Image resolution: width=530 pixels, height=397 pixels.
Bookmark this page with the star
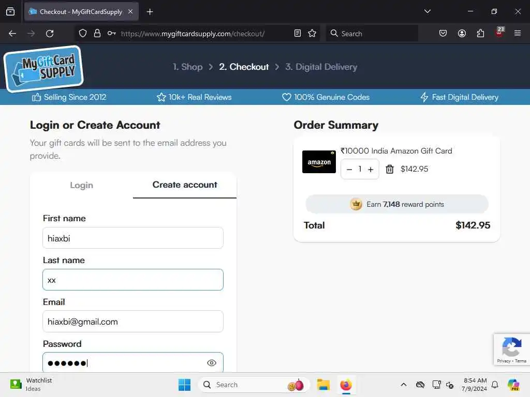click(x=312, y=34)
